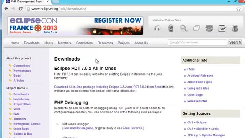245x138 pixels.
Task: Click the Zend Debugger text
Action: pos(78,124)
